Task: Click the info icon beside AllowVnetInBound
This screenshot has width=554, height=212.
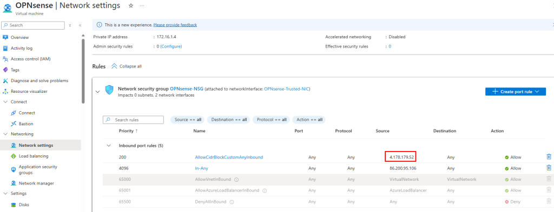Action: [236, 179]
